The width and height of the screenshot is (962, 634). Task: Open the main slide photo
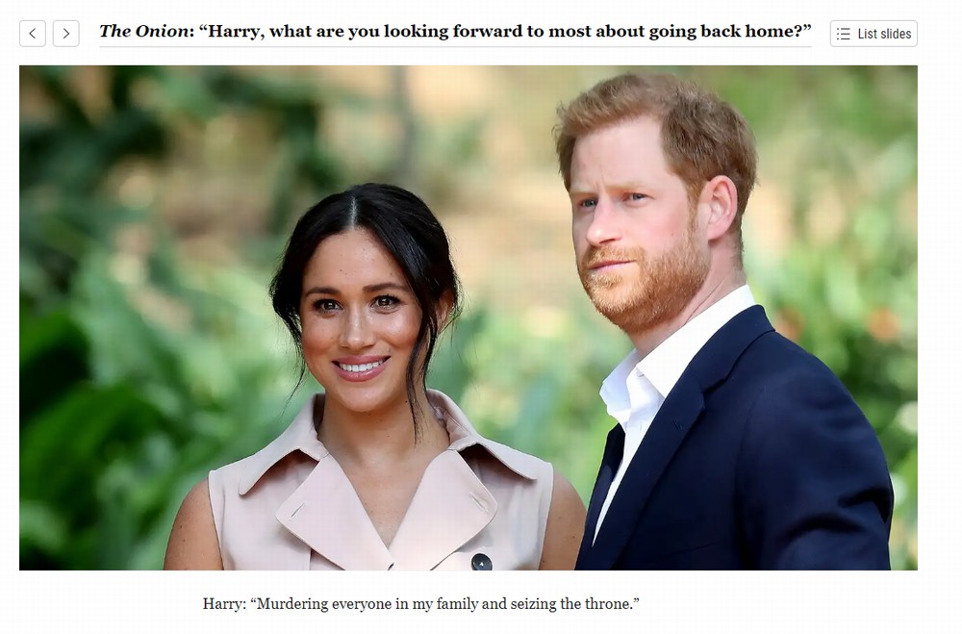(468, 317)
